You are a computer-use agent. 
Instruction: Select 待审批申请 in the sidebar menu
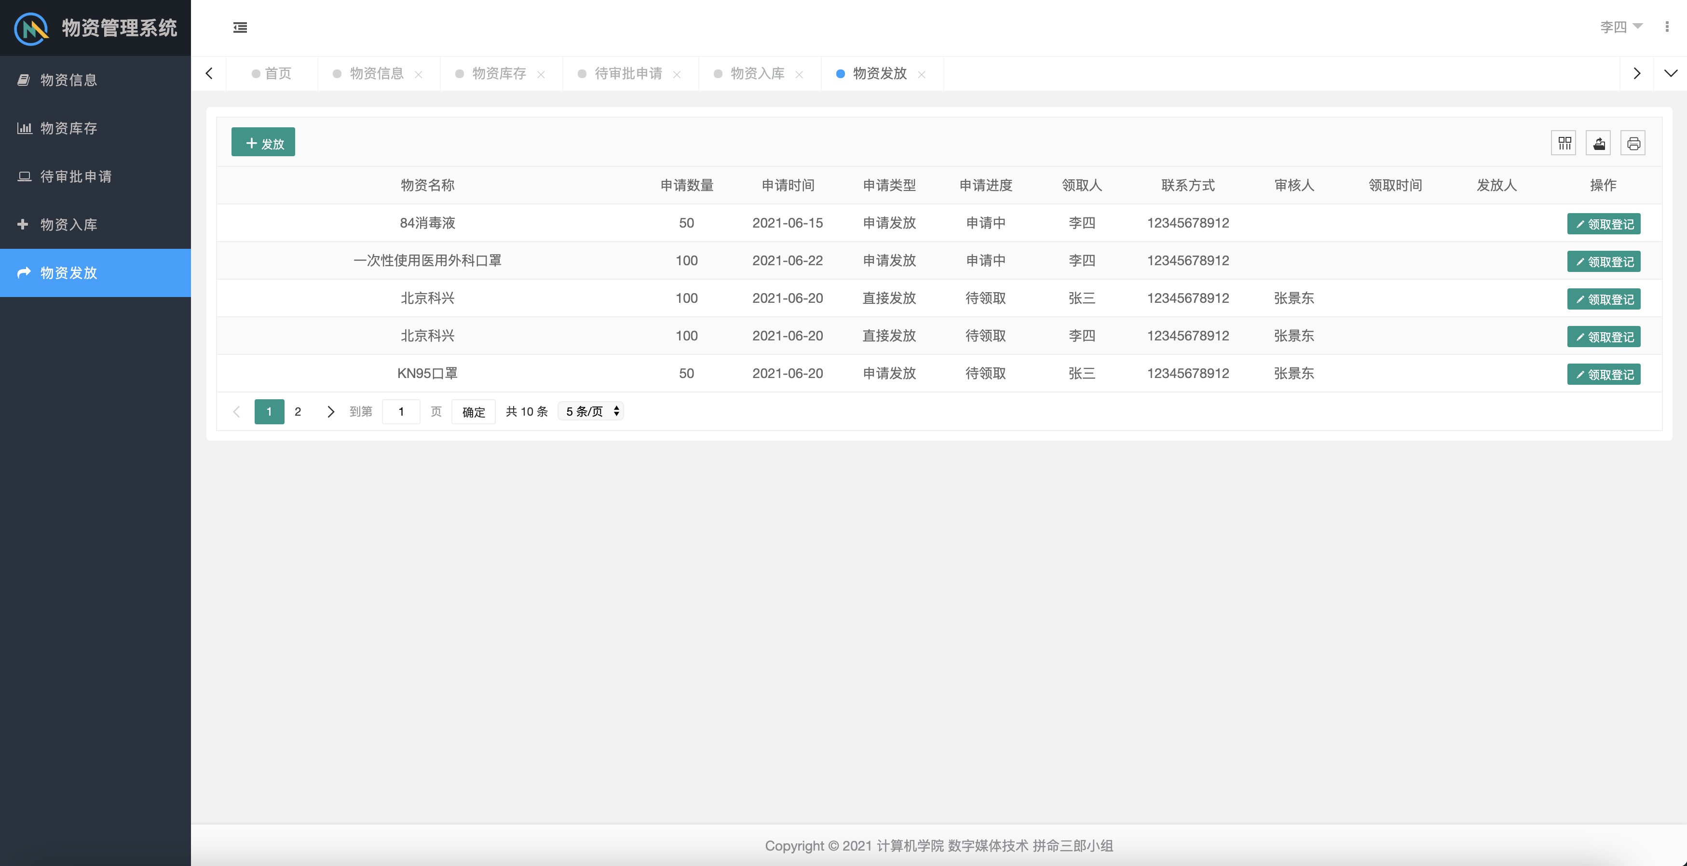pyautogui.click(x=76, y=176)
